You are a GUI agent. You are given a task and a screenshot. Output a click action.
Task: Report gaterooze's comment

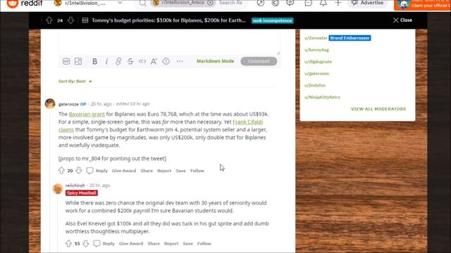[164, 171]
